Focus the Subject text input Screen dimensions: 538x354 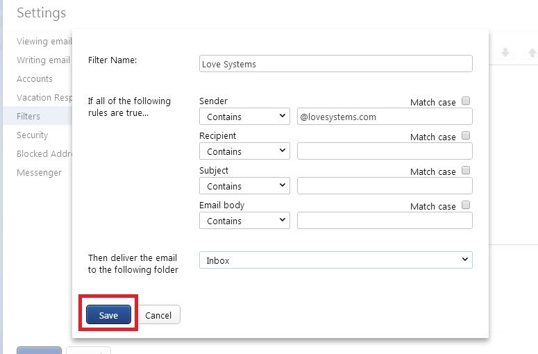click(385, 186)
